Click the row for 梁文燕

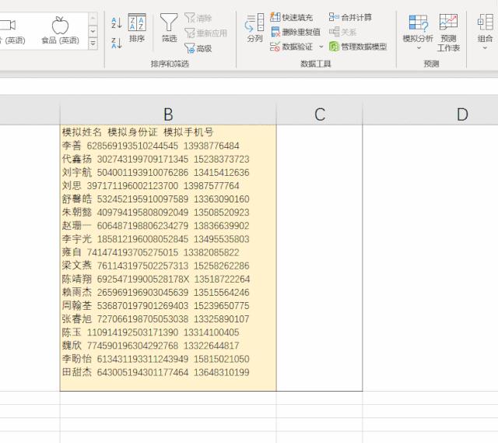[x=156, y=265]
